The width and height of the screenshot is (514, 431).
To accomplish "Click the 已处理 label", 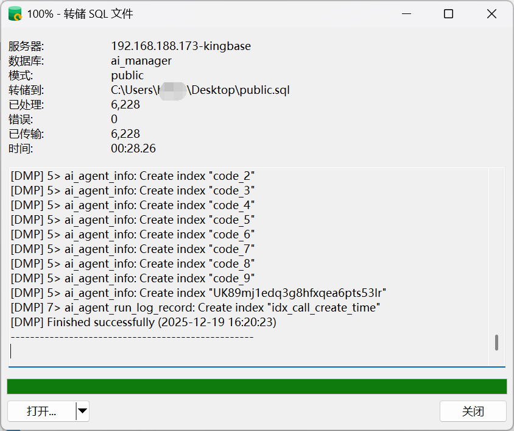I will pyautogui.click(x=26, y=104).
